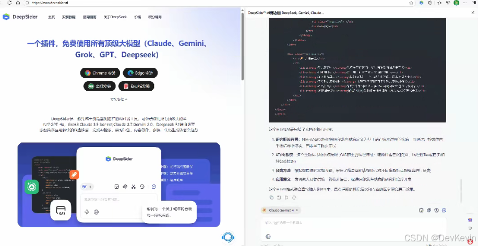Click the new chat edit icon in side panel
Image resolution: width=478 pixels, height=246 pixels.
point(421,210)
